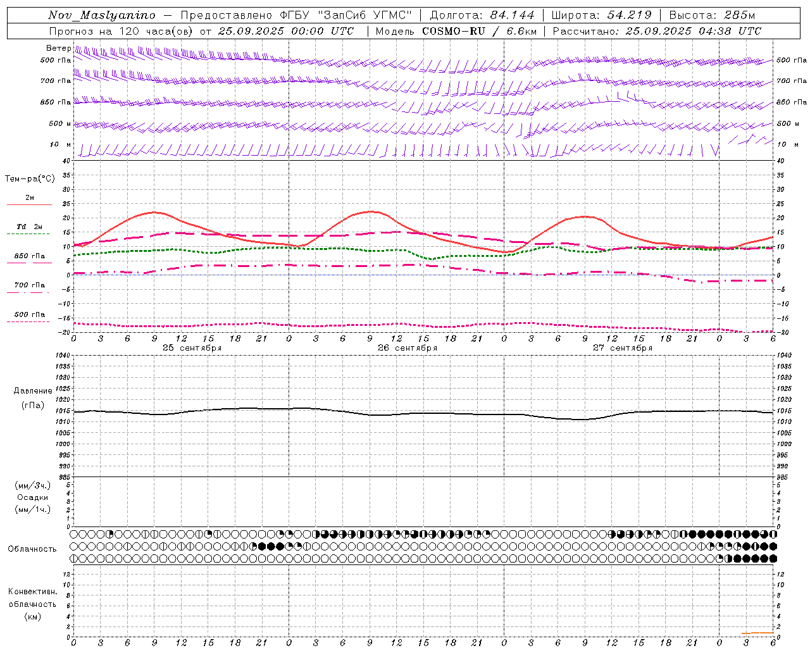The width and height of the screenshot is (810, 648).
Task: Click the Конвективн. label
Action: click(33, 592)
